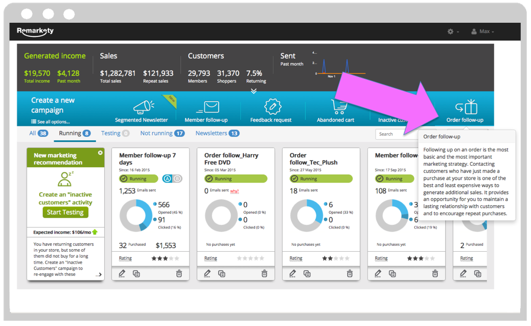Switch to the Testing 0 tab
Image resolution: width=531 pixels, height=326 pixels.
[x=115, y=133]
